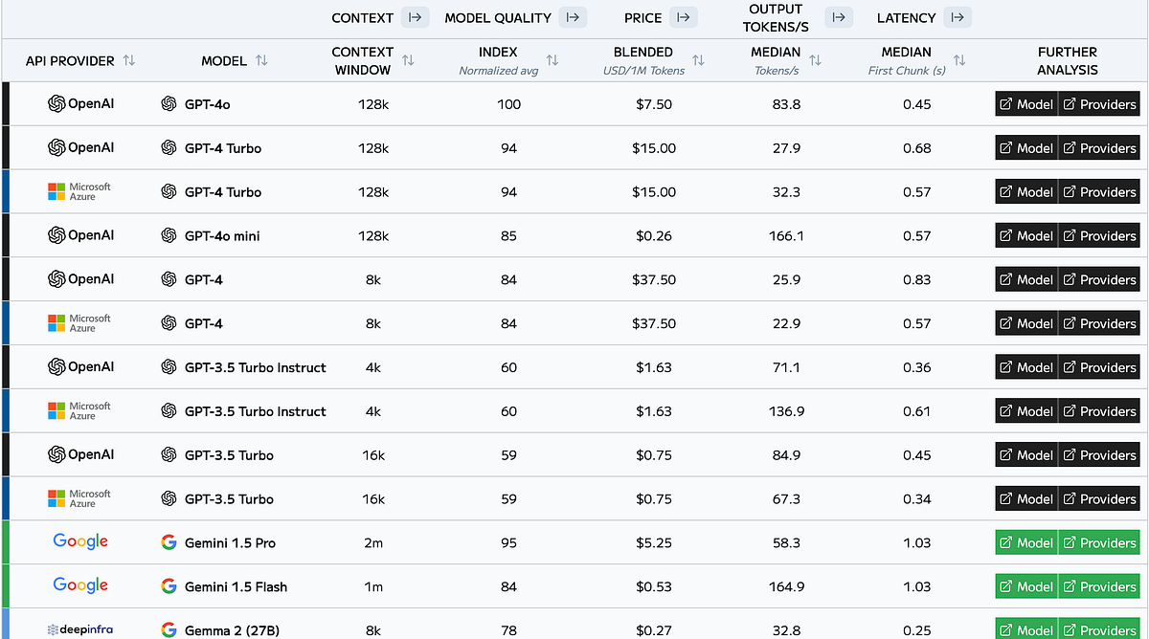The image size is (1149, 639).
Task: Click the GPT-4o model icon in its row
Action: tap(169, 103)
